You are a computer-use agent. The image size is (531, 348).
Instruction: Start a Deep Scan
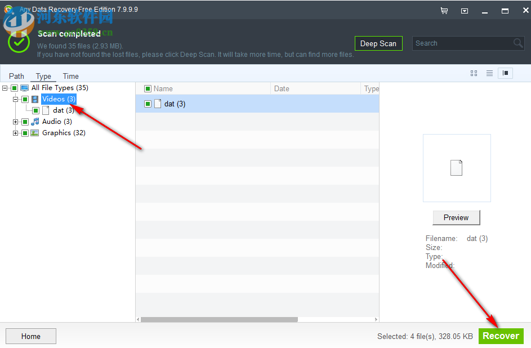(x=378, y=43)
